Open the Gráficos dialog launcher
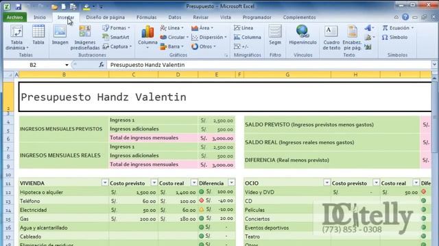This screenshot has height=246, width=439. (226, 55)
